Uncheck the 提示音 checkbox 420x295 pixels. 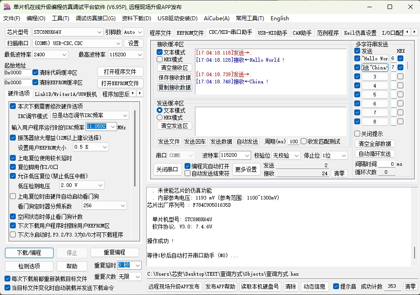[x=336, y=286]
